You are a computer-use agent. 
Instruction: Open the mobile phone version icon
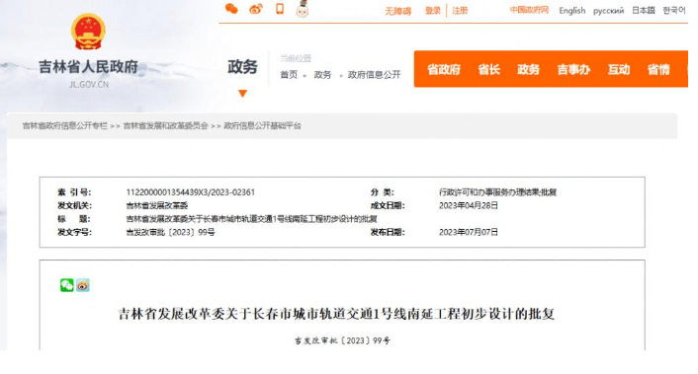click(x=280, y=9)
